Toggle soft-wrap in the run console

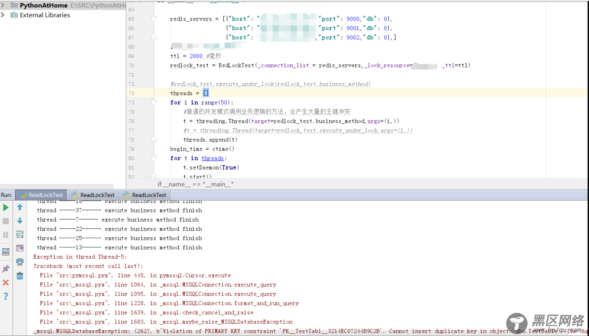point(20,234)
